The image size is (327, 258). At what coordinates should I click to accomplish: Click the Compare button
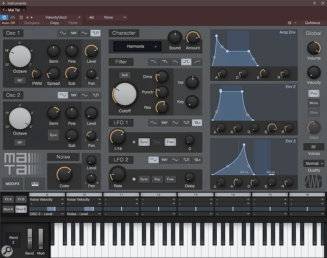pos(32,23)
